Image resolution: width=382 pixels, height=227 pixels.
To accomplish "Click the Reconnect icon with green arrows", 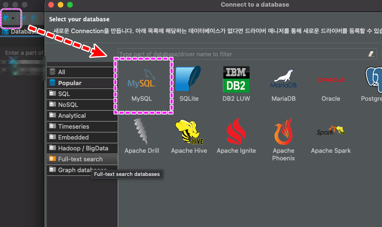I will point(34,18).
